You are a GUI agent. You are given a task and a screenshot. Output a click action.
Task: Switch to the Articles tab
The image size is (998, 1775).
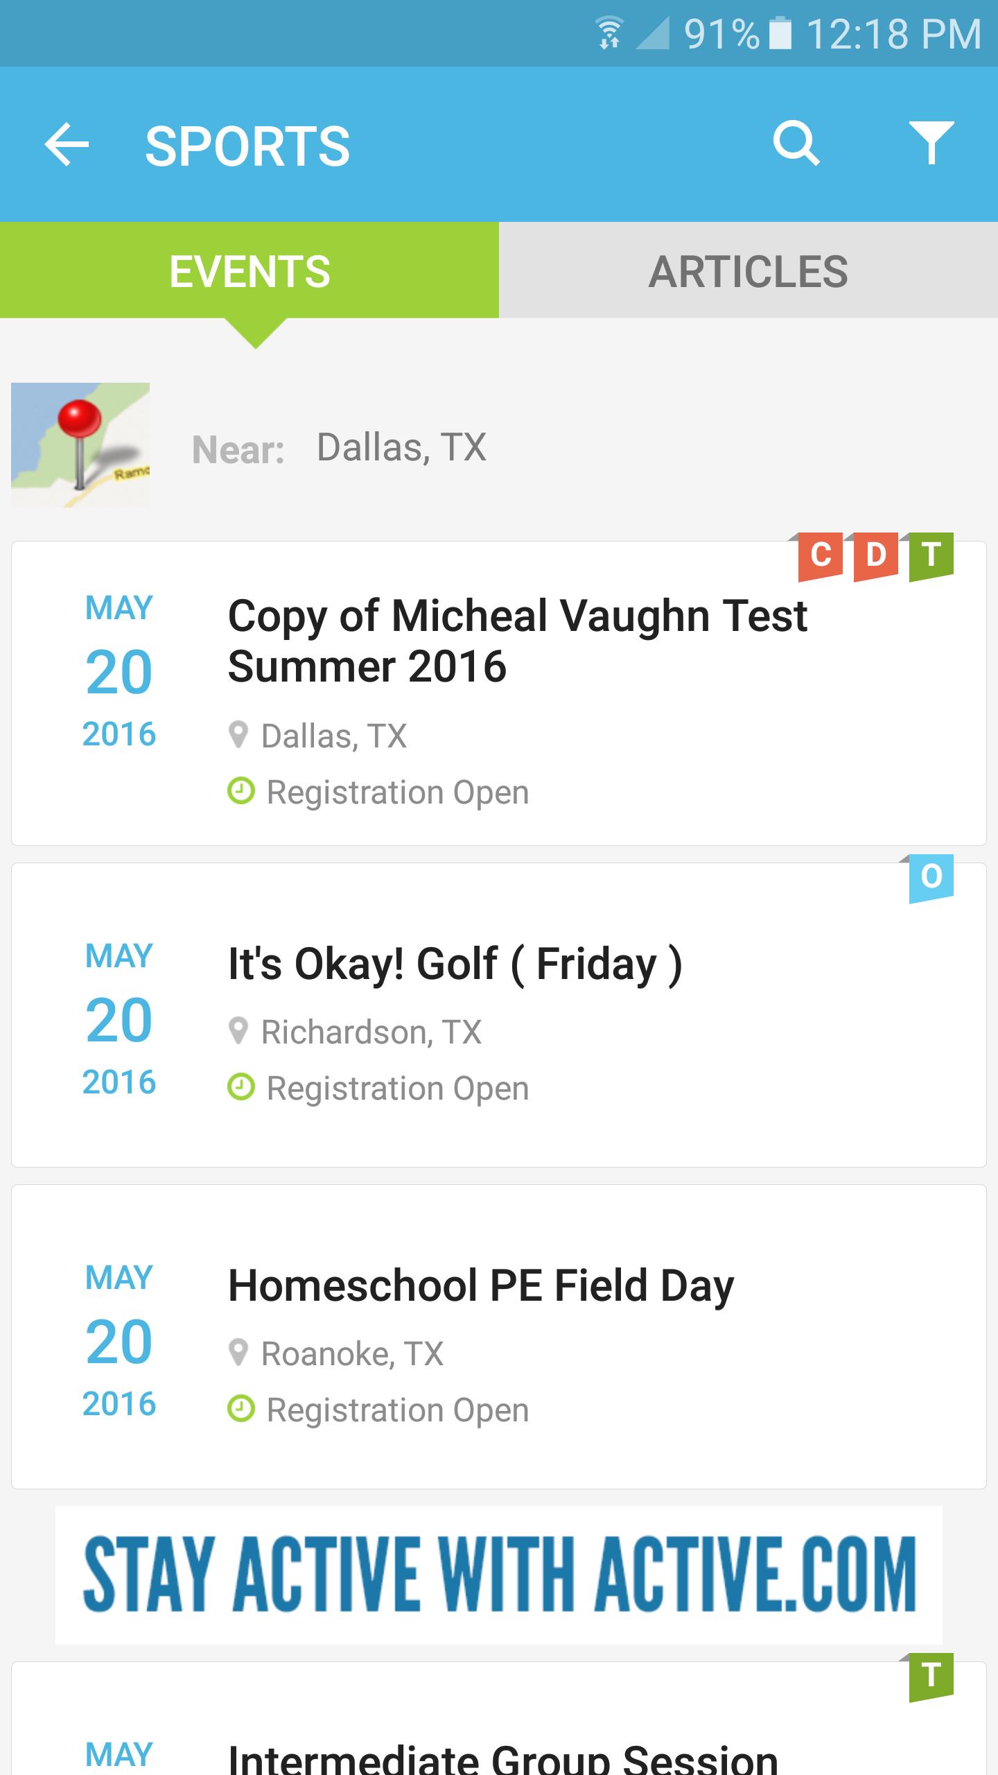click(x=748, y=270)
